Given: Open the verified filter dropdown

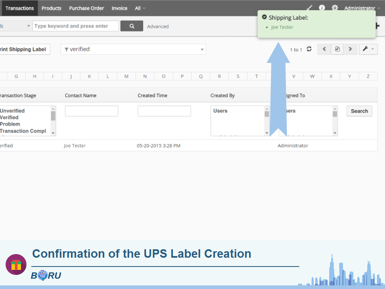Looking at the screenshot, I should pyautogui.click(x=133, y=49).
